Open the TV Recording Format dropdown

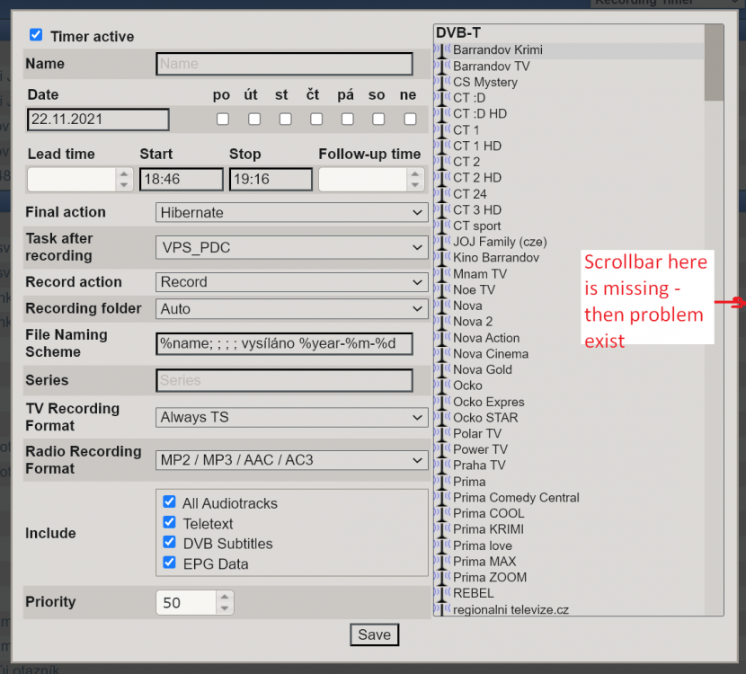point(291,417)
